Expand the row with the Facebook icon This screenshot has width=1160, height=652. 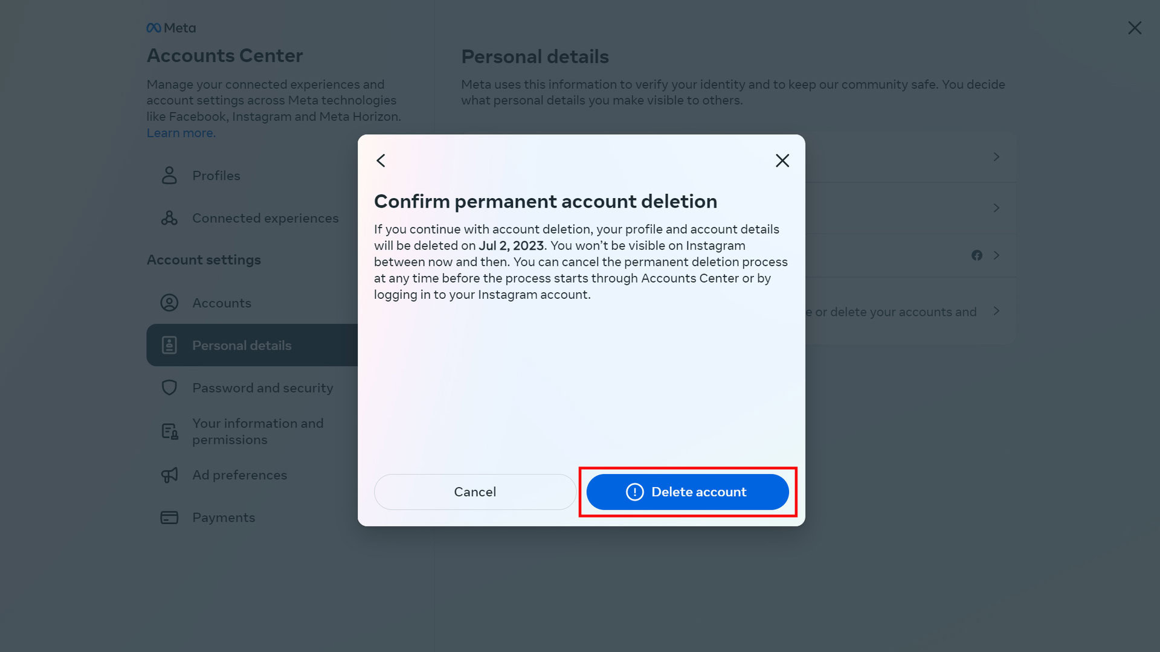coord(996,255)
